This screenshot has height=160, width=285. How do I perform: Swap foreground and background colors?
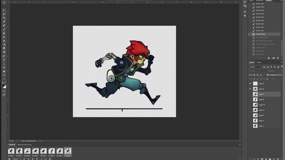tap(5, 83)
